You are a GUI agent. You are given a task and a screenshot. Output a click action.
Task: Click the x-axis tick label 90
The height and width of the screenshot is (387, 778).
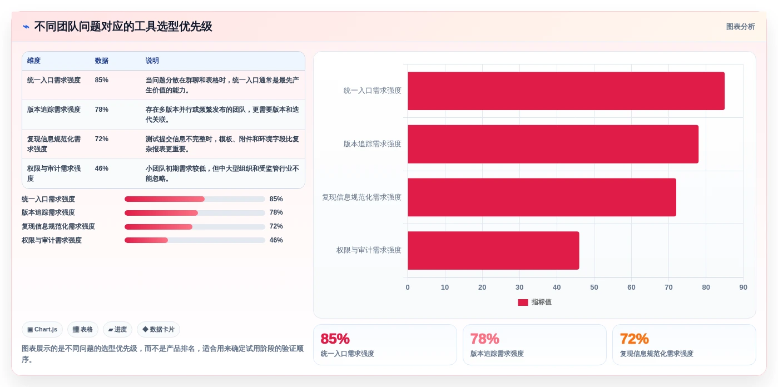click(x=743, y=287)
